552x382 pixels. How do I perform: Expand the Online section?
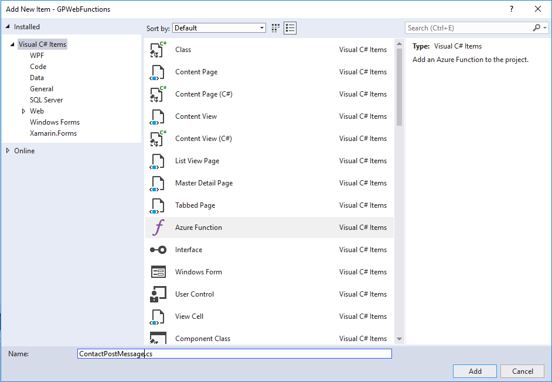click(x=8, y=151)
